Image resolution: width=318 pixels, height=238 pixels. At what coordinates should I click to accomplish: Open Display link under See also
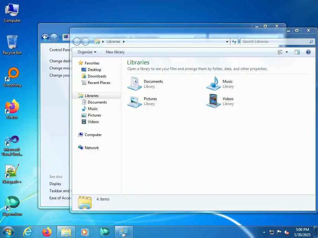(x=55, y=184)
